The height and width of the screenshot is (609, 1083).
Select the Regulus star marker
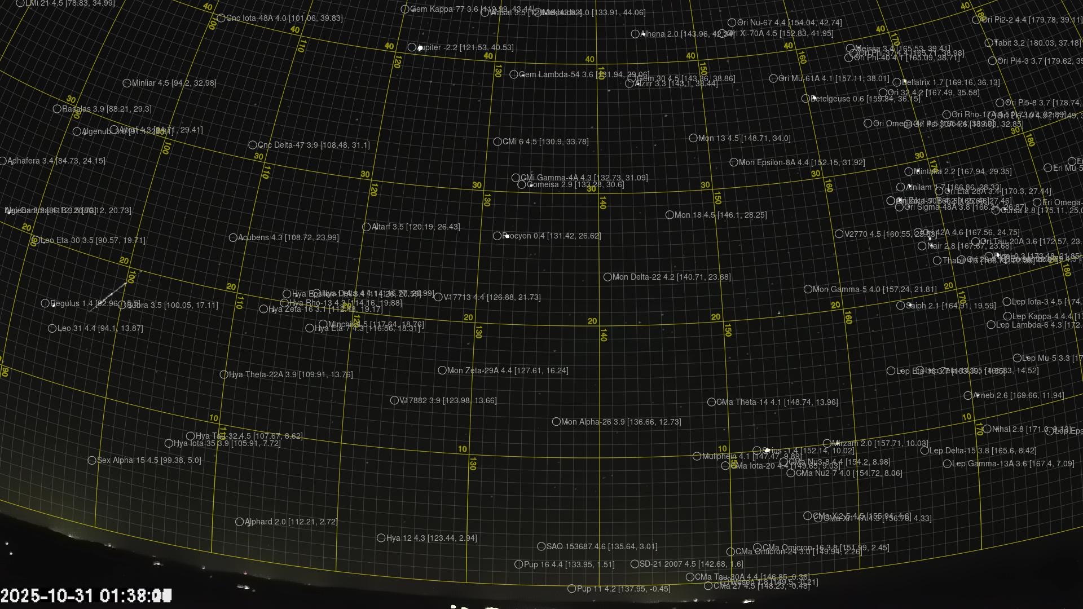(x=45, y=303)
